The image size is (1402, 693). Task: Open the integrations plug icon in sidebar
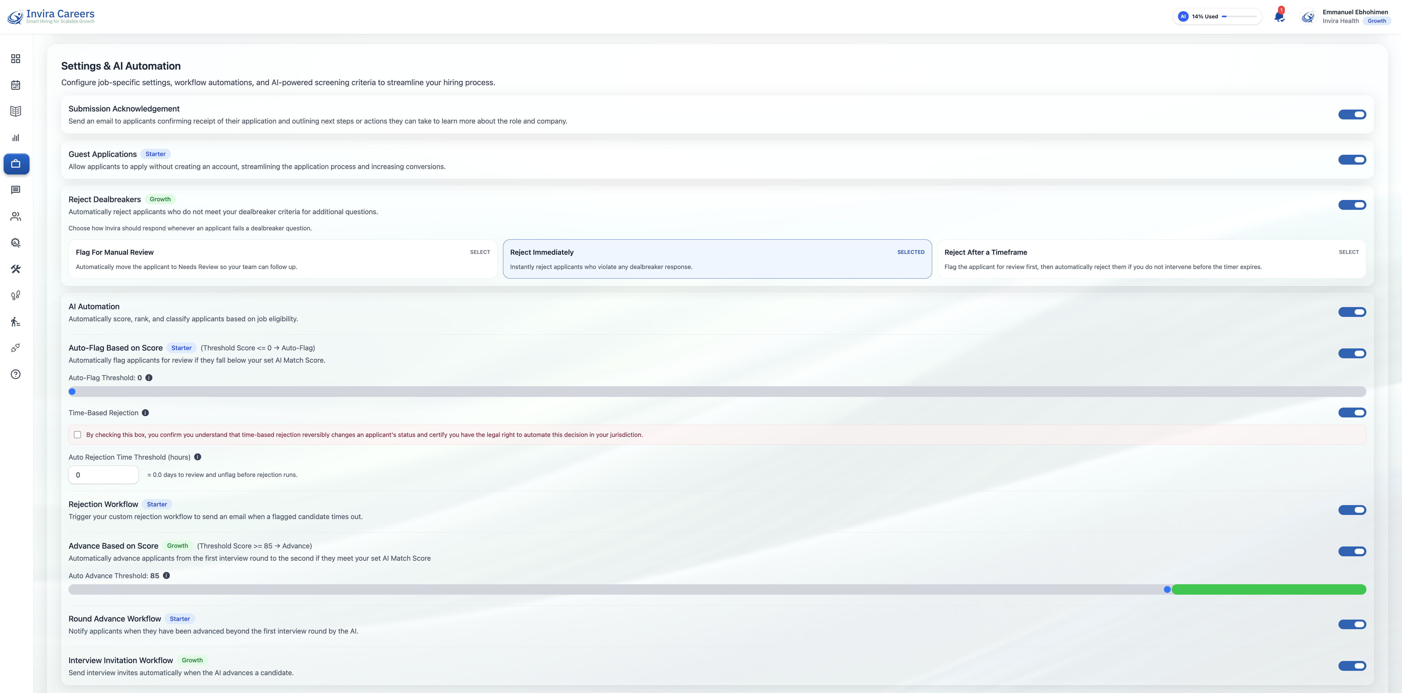(16, 347)
